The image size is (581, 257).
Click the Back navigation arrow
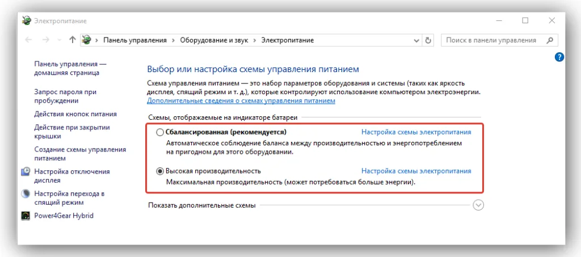pos(28,40)
